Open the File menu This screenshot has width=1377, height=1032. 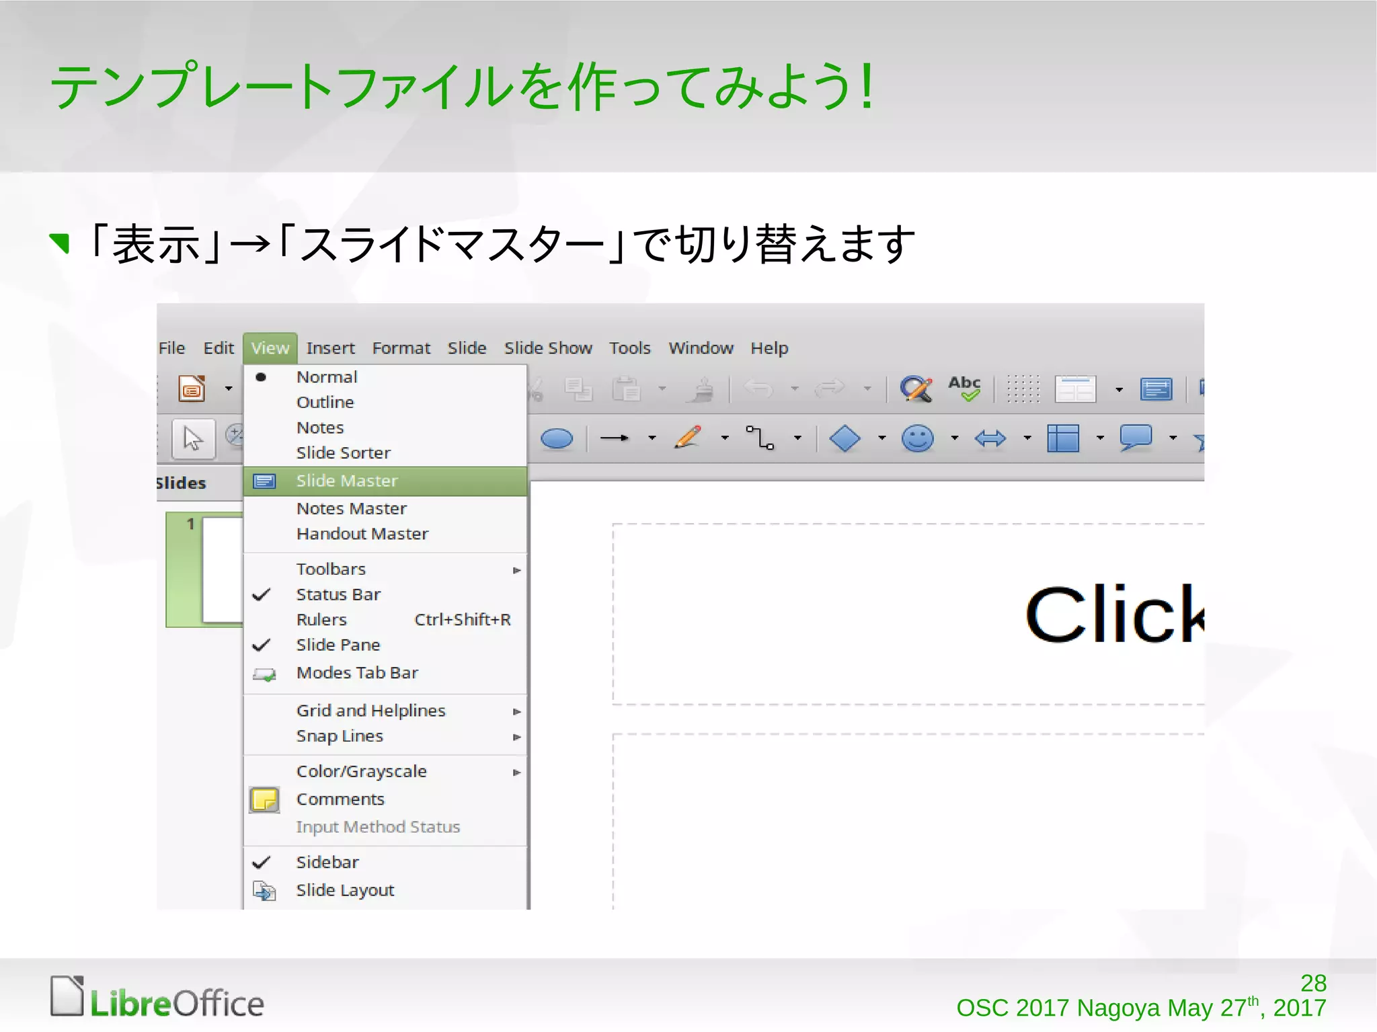tap(171, 348)
